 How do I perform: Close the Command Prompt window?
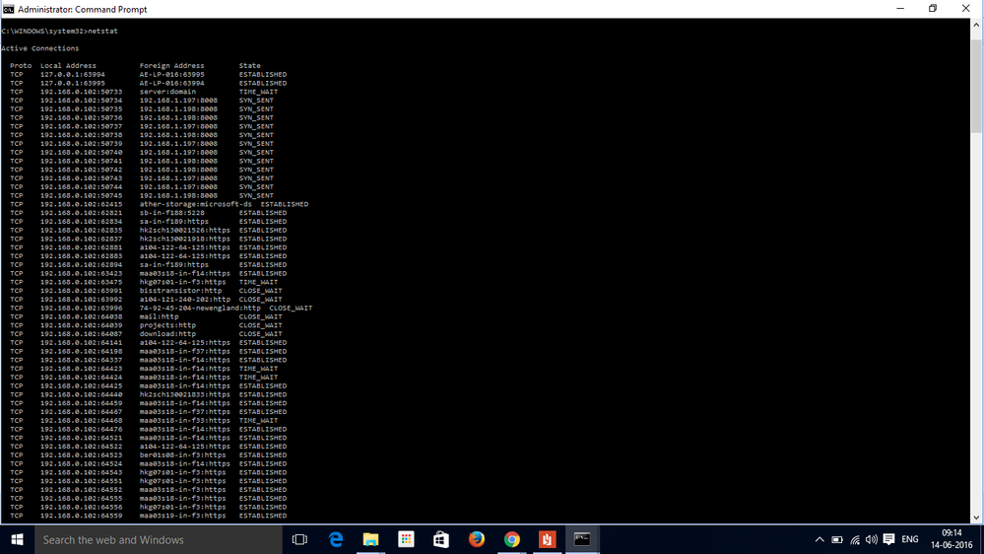pyautogui.click(x=966, y=9)
